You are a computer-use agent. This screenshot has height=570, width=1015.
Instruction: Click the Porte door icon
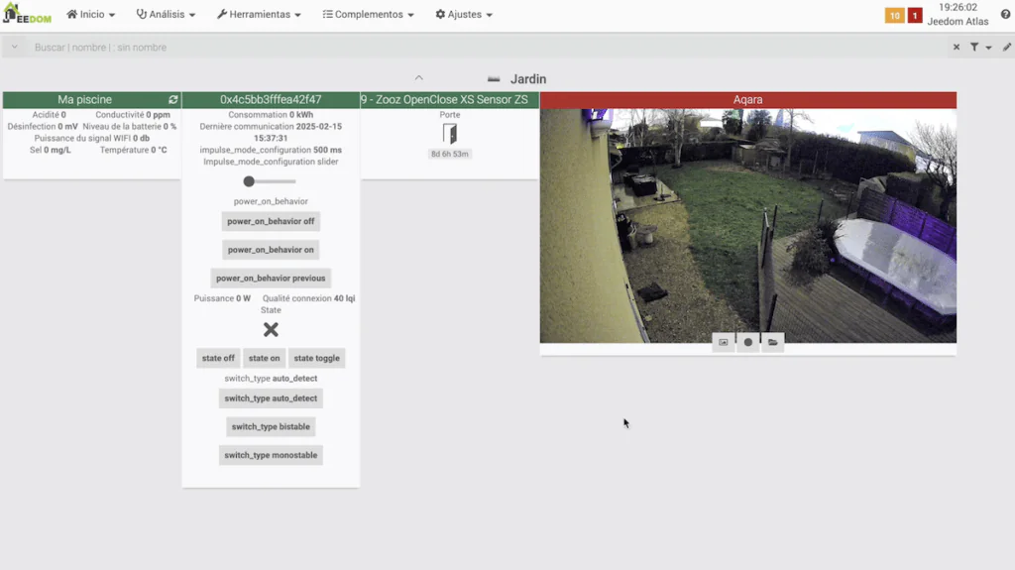[x=450, y=134]
